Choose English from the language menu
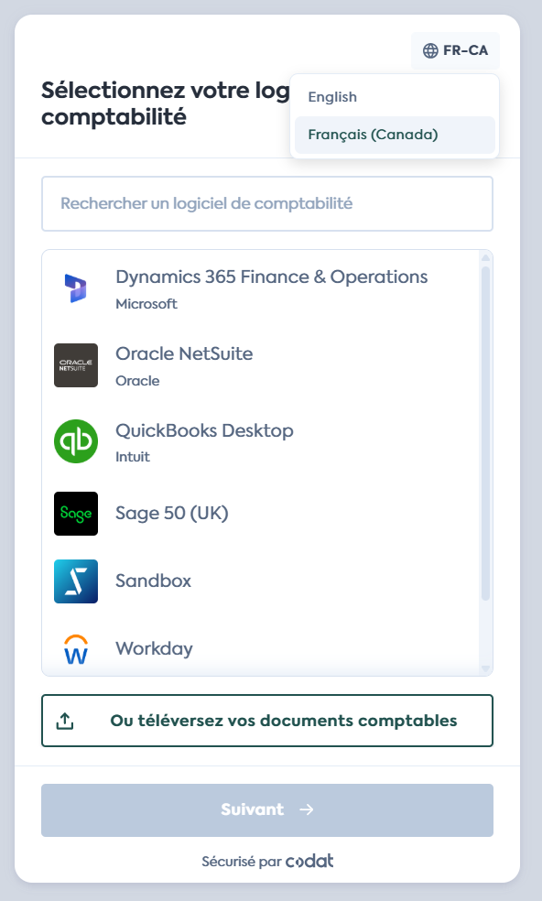Viewport: 542px width, 901px height. coord(395,96)
